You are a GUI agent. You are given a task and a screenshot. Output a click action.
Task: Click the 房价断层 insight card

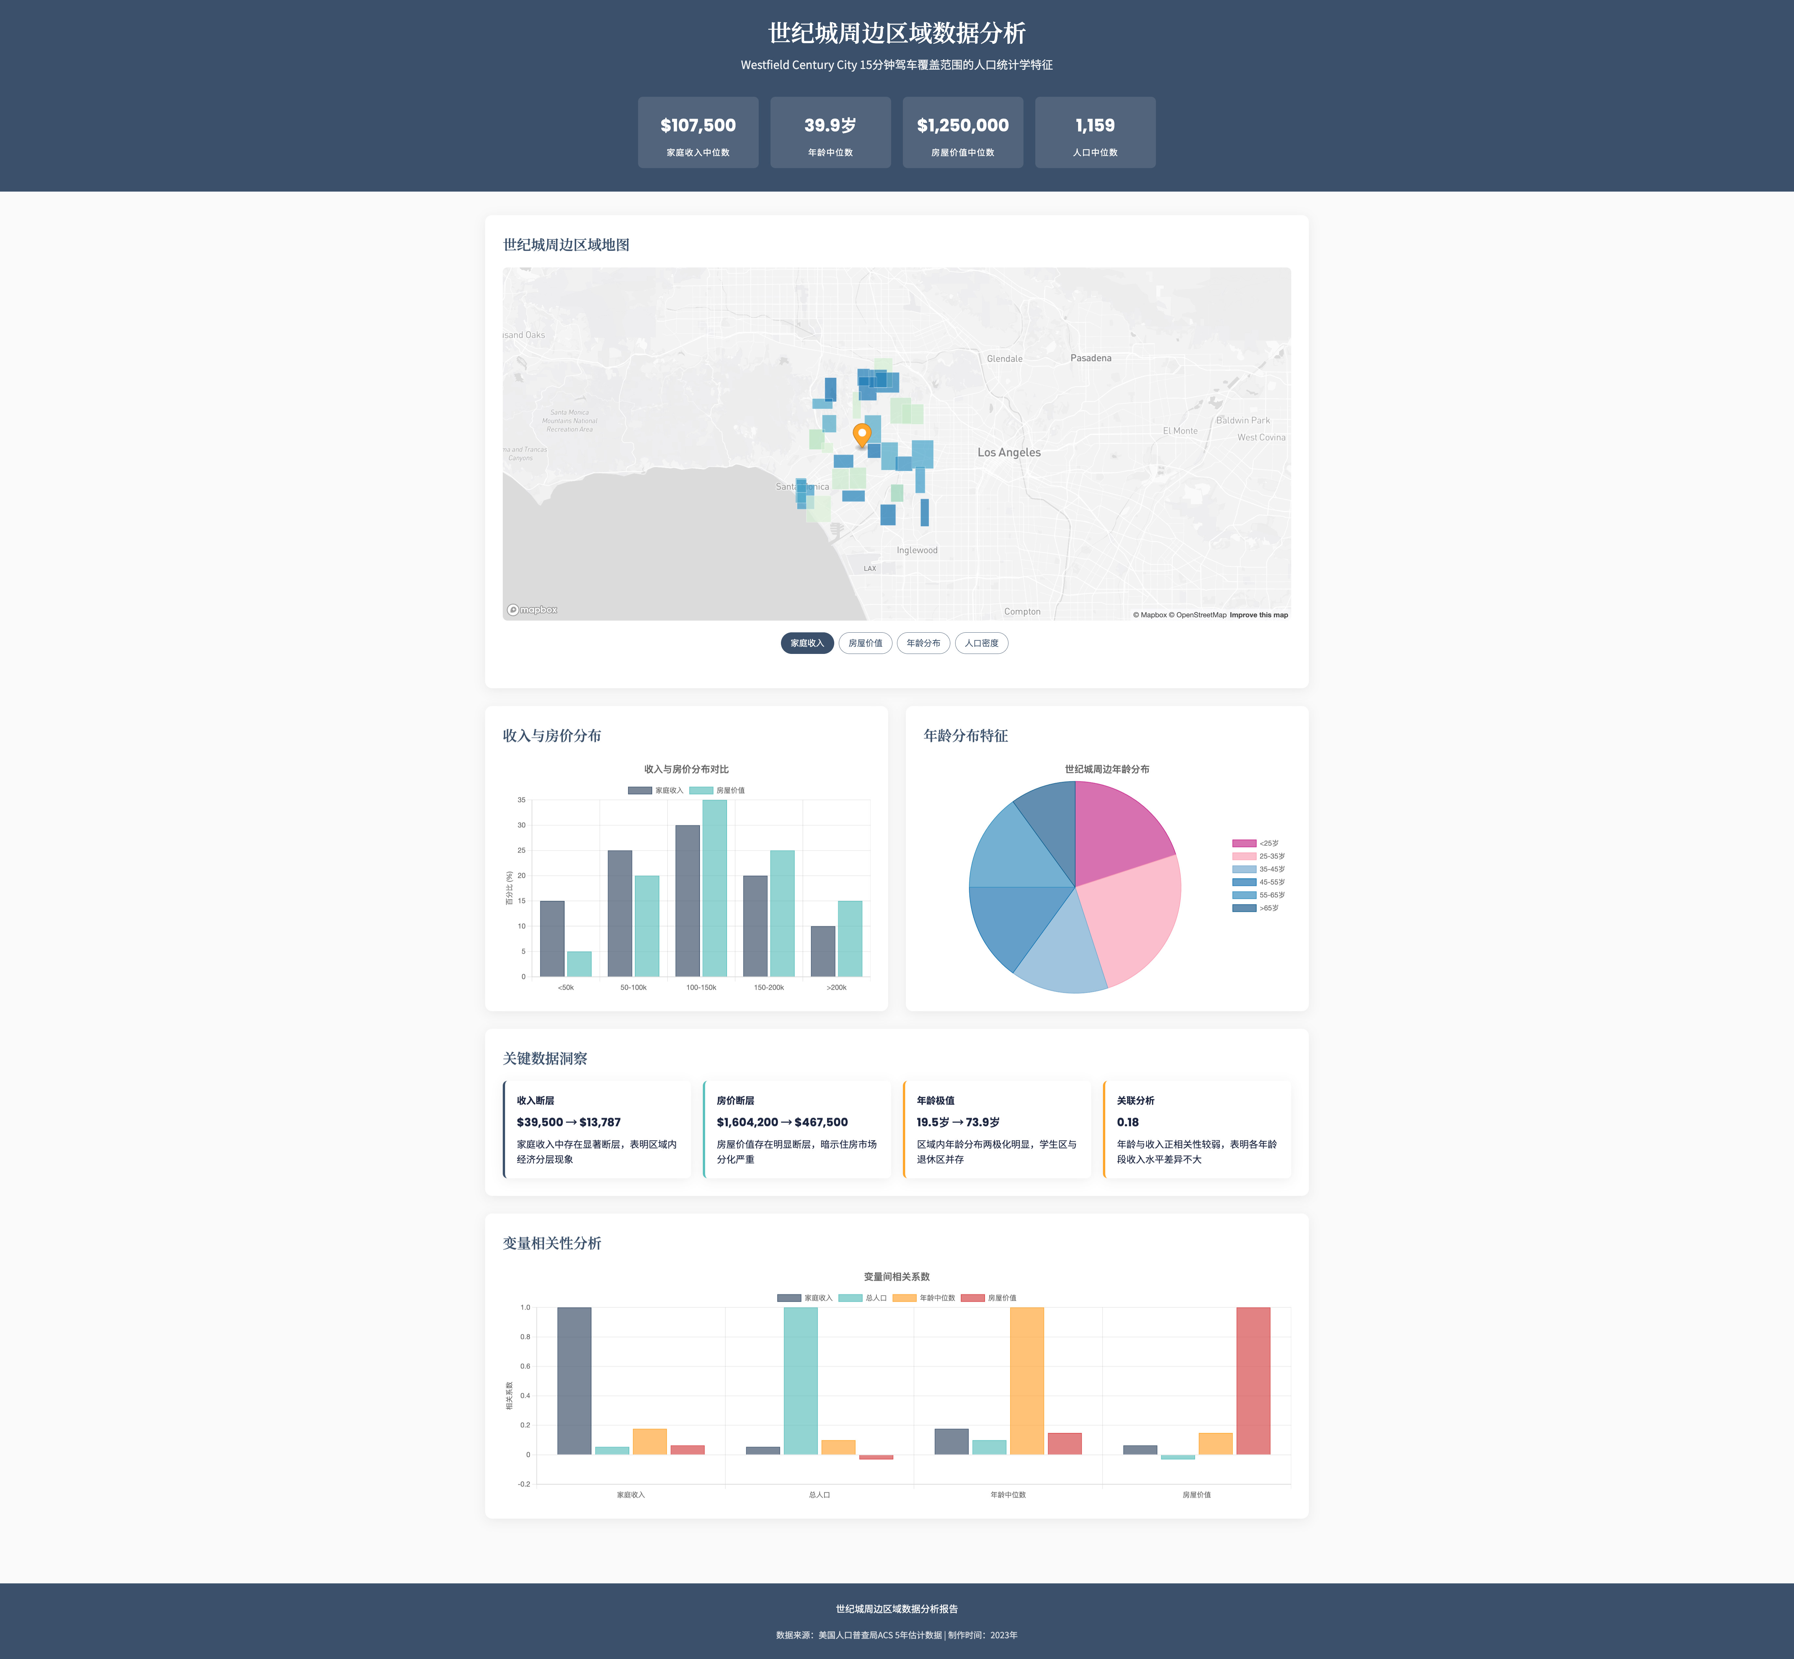coord(797,1129)
